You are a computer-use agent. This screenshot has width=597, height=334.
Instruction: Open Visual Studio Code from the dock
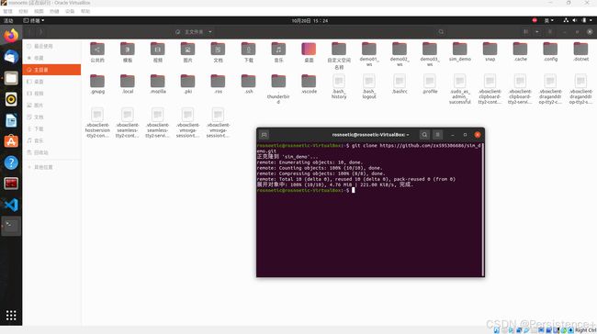[11, 205]
